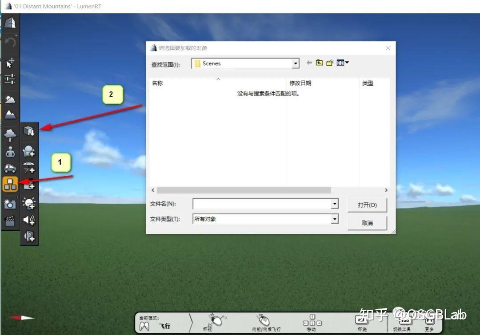This screenshot has width=480, height=335.
Task: Open the view menu dropdown in dialog
Action: [343, 63]
